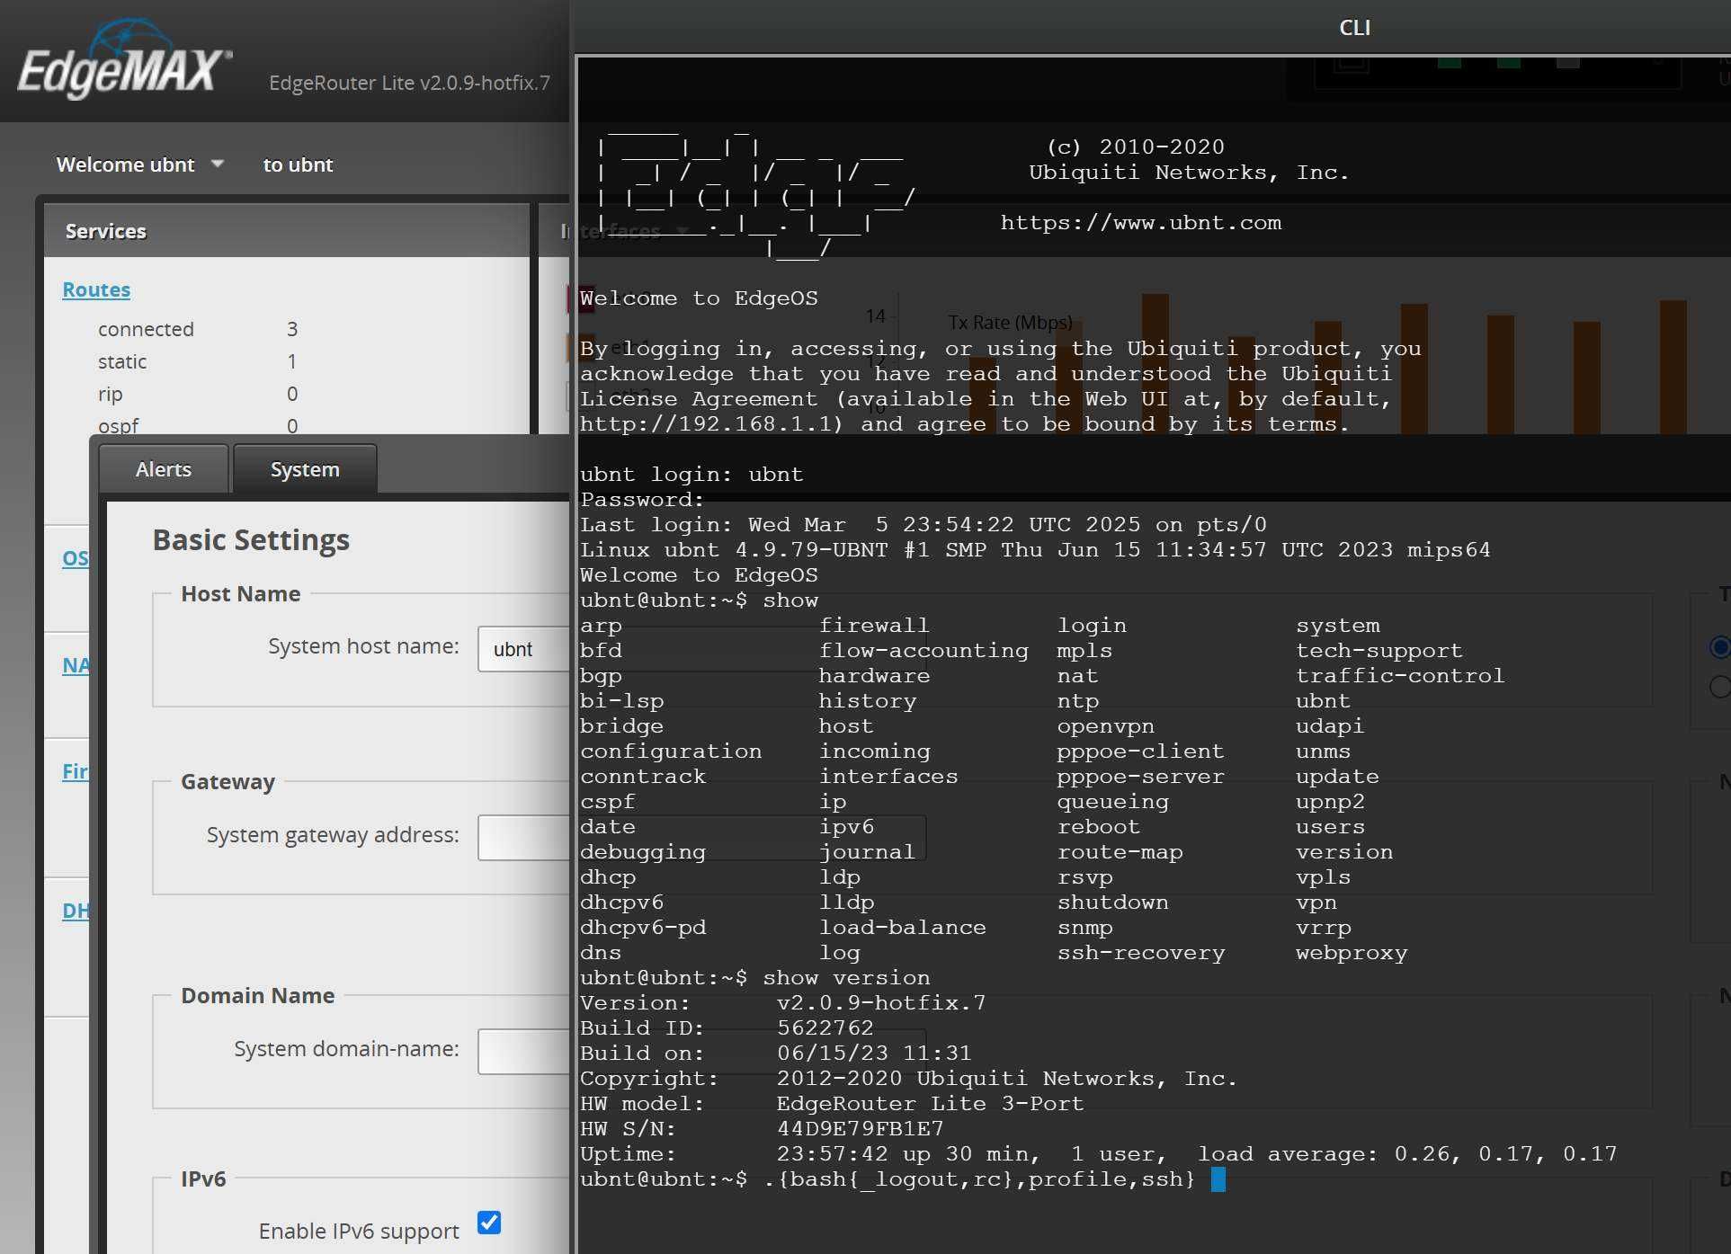This screenshot has width=1731, height=1254.
Task: Open the Welcome ubnt dropdown arrow
Action: coord(217,165)
